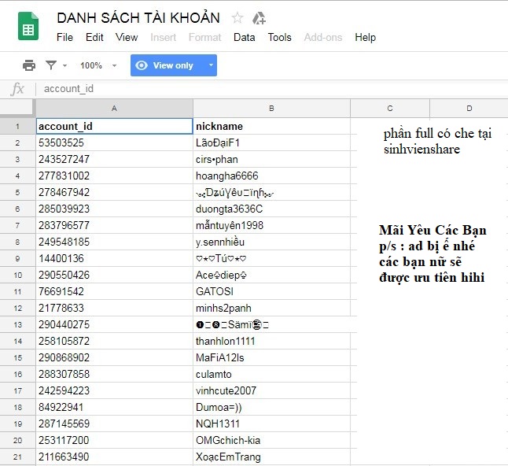The image size is (508, 466).
Task: Select cell with 53503525
Action: coord(114,142)
